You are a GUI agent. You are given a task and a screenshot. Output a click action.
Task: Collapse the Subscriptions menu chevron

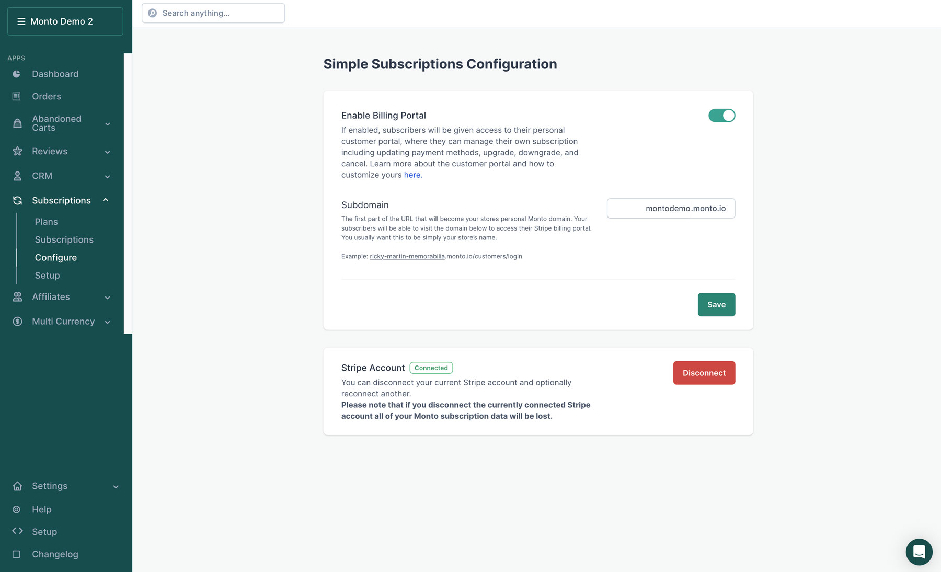point(106,200)
